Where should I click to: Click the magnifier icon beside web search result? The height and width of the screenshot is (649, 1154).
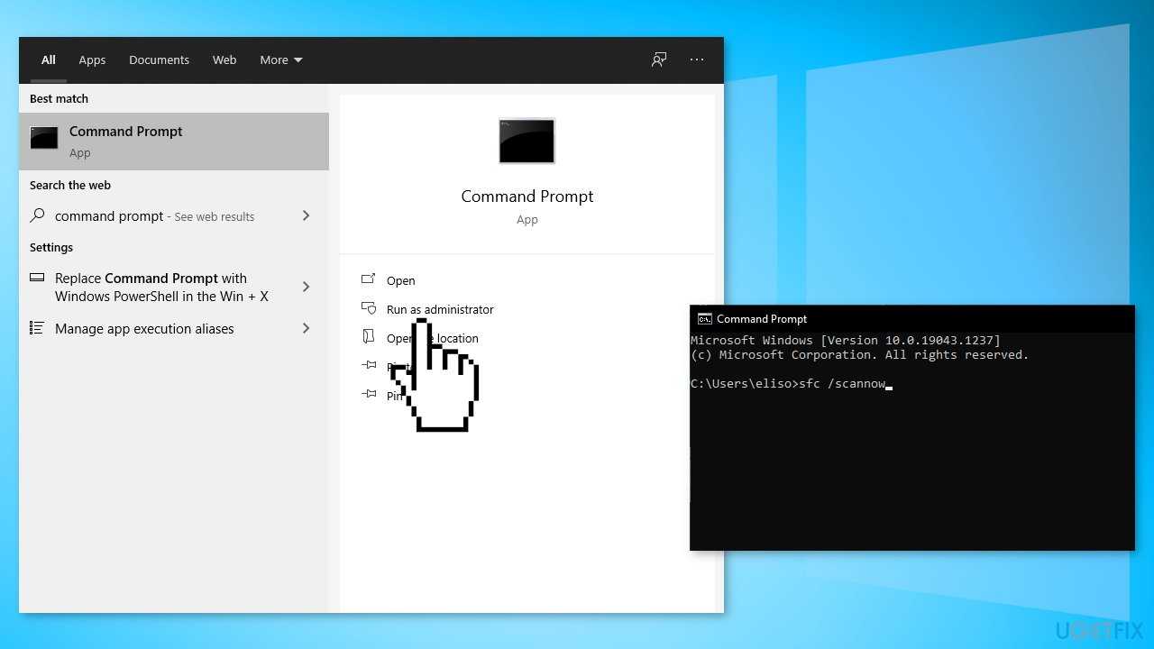coord(37,215)
